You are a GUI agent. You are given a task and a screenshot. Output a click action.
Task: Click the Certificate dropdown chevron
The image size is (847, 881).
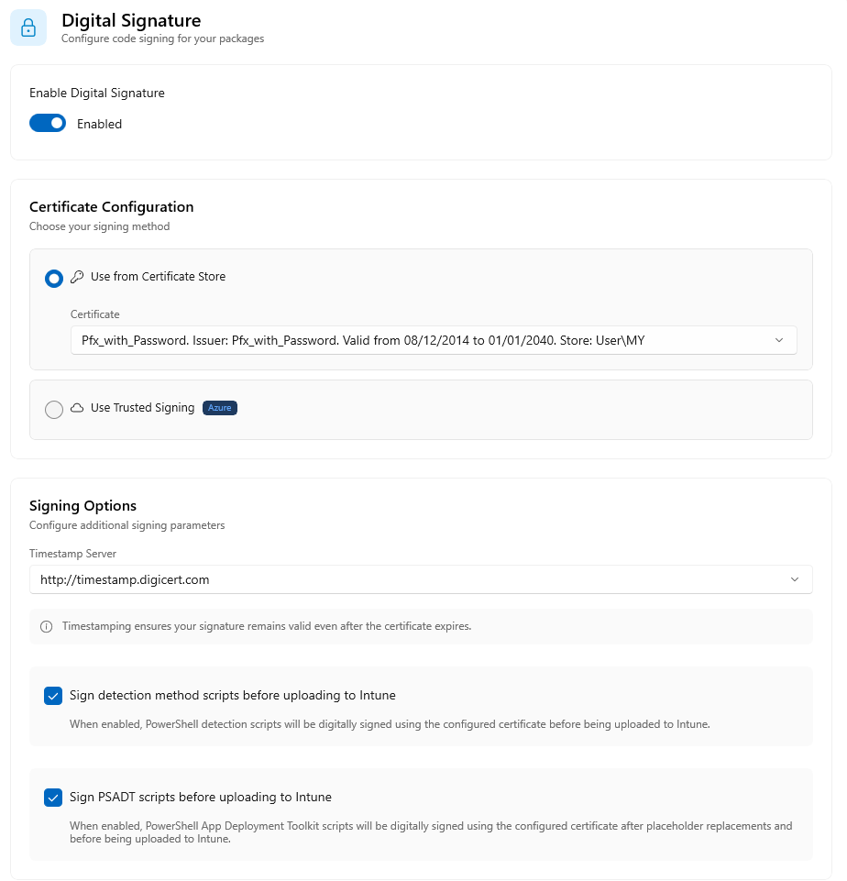(x=779, y=340)
